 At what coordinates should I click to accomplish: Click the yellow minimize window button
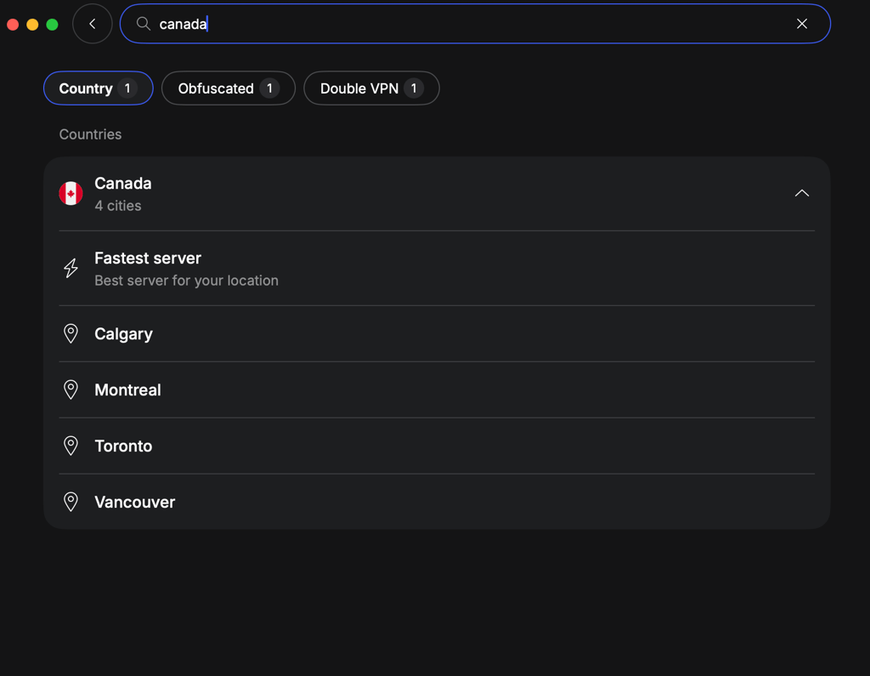pos(33,25)
